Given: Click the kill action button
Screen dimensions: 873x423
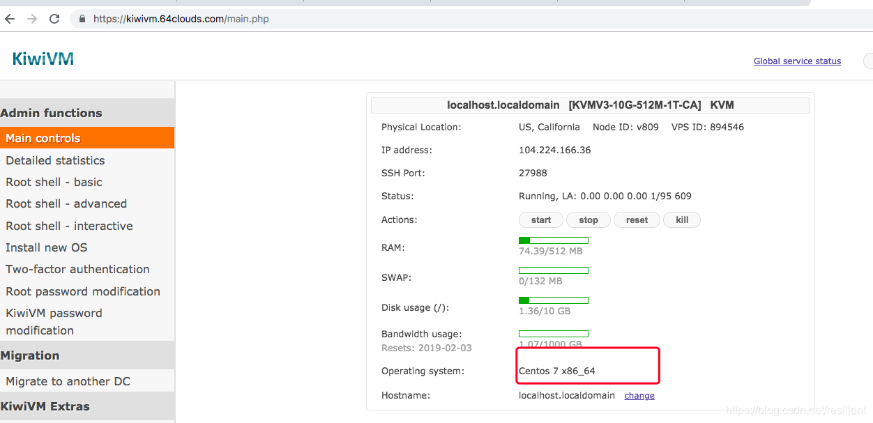Looking at the screenshot, I should [682, 220].
